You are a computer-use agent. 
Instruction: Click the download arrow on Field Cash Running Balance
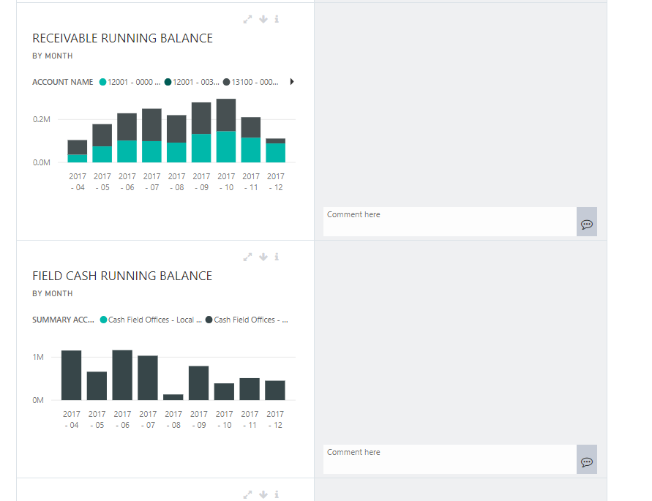(x=263, y=257)
